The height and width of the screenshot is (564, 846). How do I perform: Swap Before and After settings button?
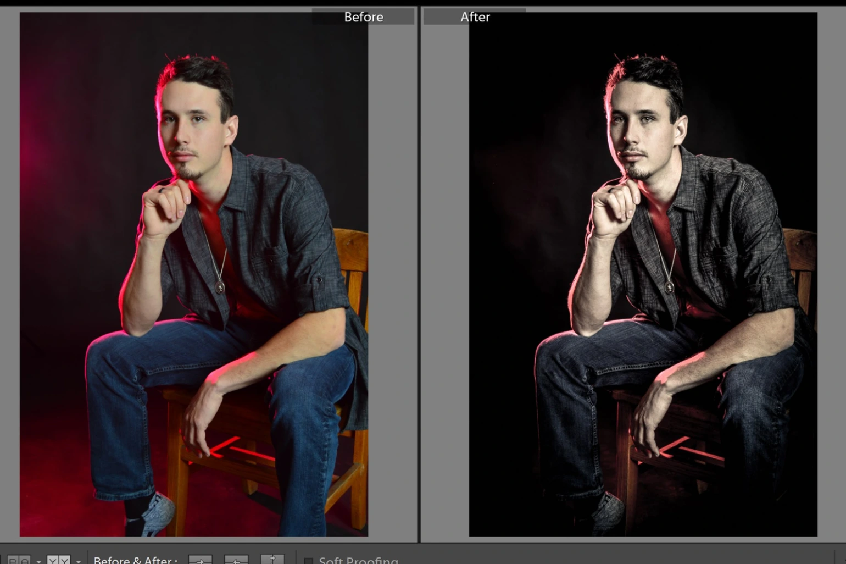tap(272, 560)
